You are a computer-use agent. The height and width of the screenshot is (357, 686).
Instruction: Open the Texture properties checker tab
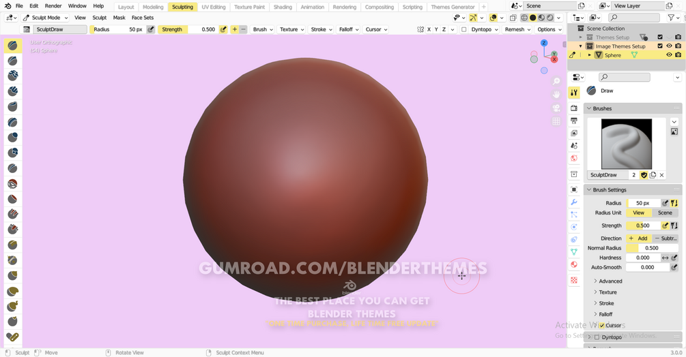click(x=574, y=280)
